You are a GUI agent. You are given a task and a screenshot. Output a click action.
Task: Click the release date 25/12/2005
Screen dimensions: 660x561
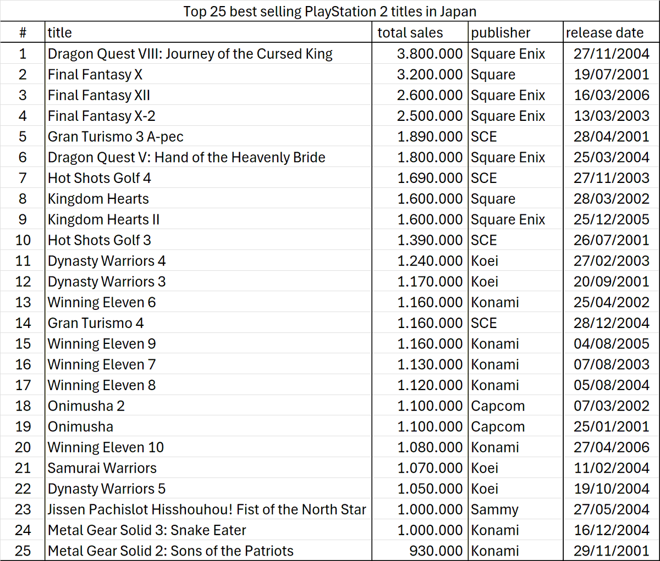click(611, 219)
